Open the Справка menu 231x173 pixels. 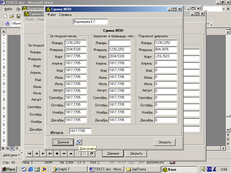(65, 14)
